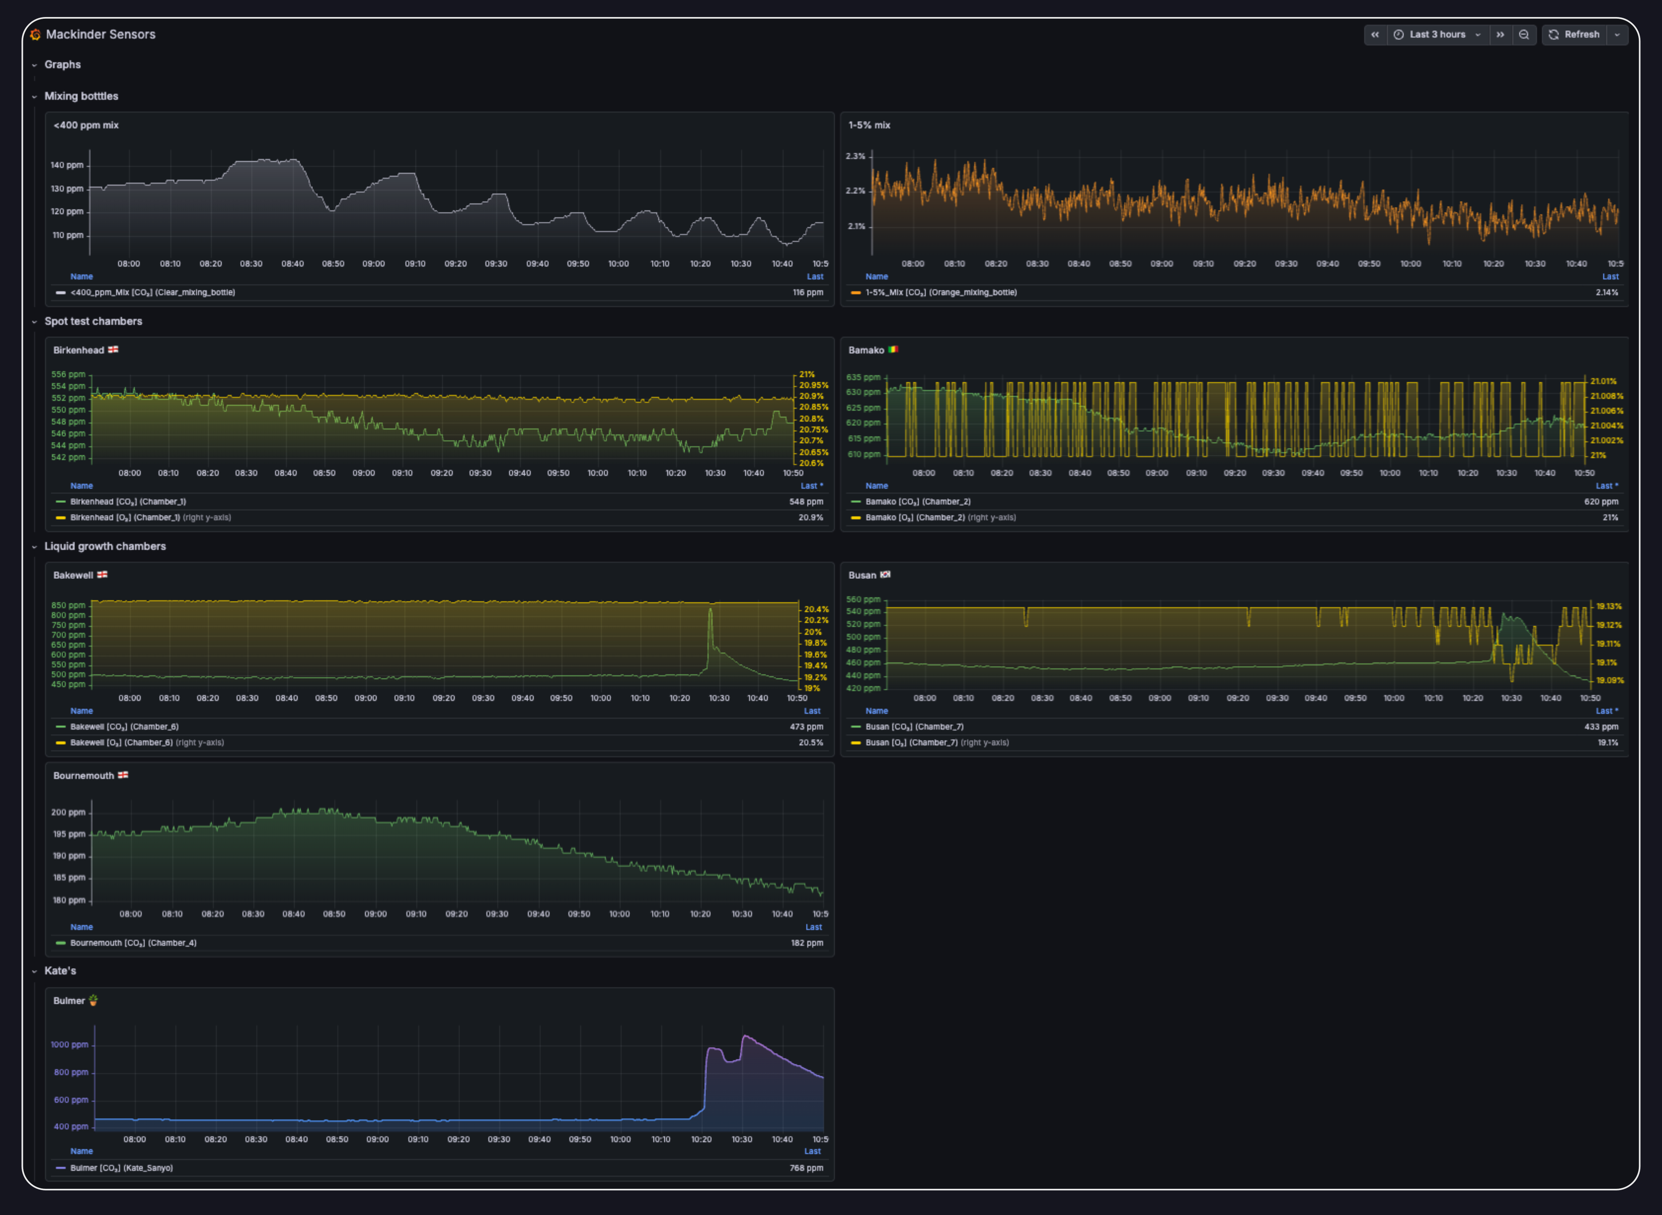Sort Bamako legend by Name
1662x1215 pixels.
pos(877,486)
